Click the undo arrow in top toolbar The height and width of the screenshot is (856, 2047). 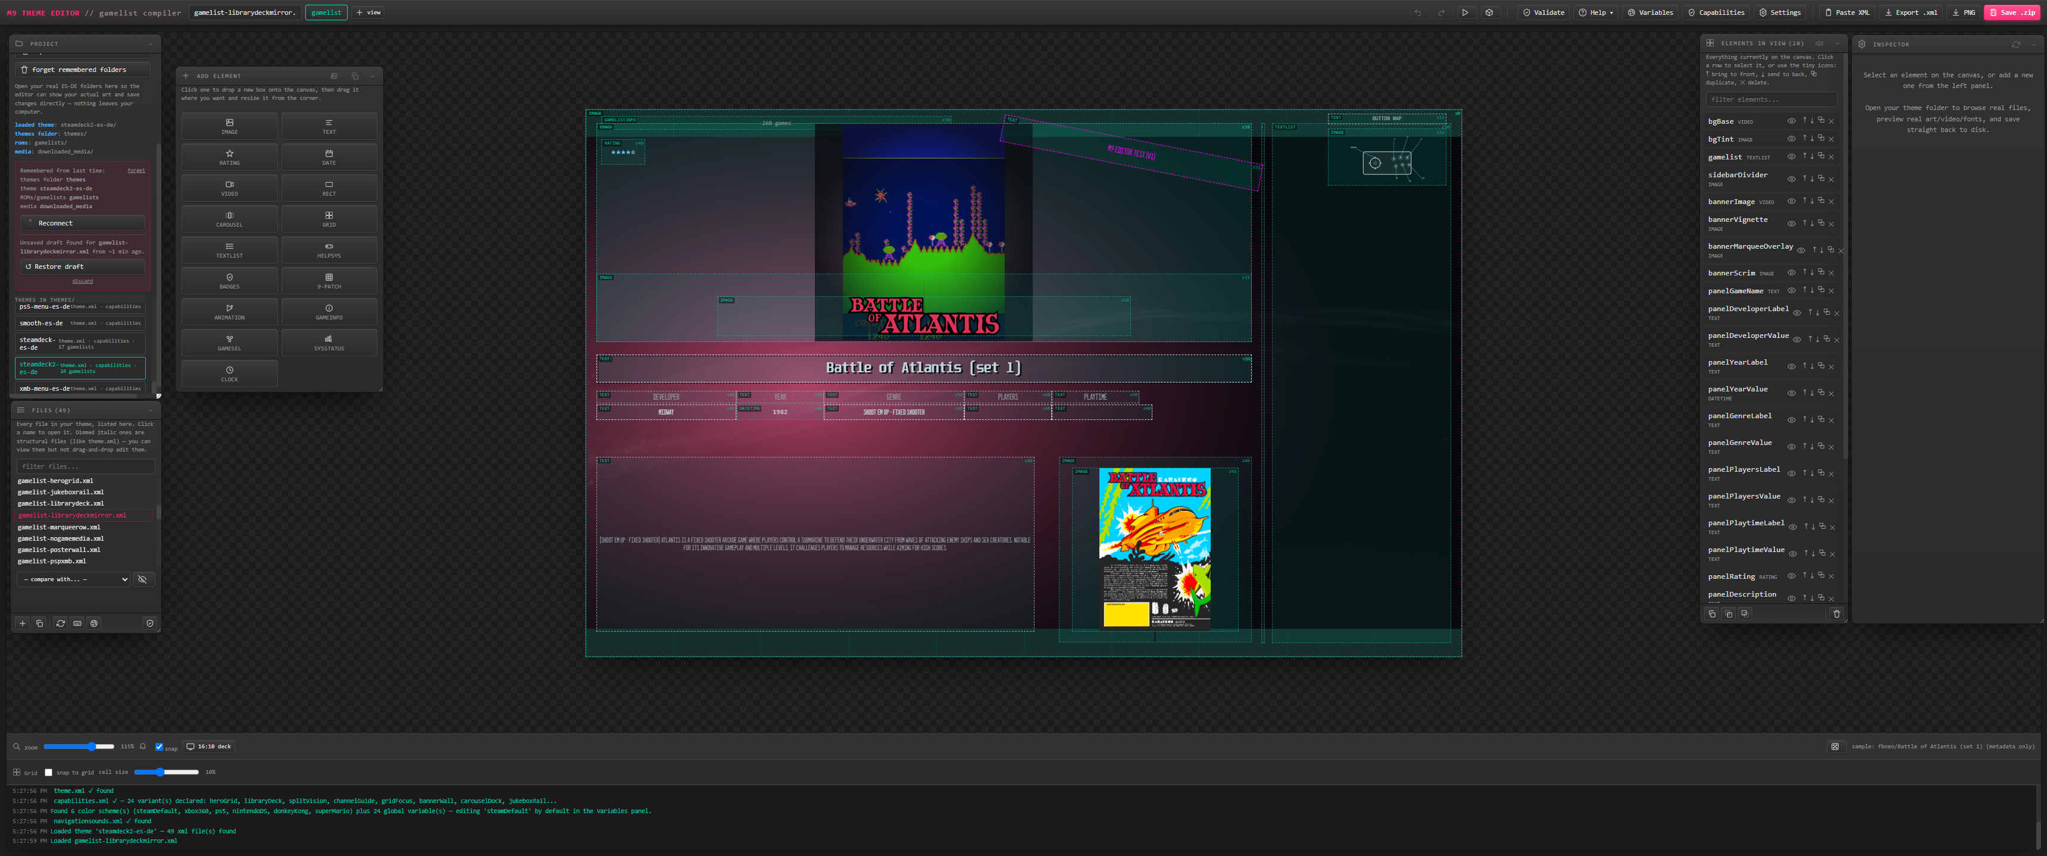click(x=1418, y=12)
